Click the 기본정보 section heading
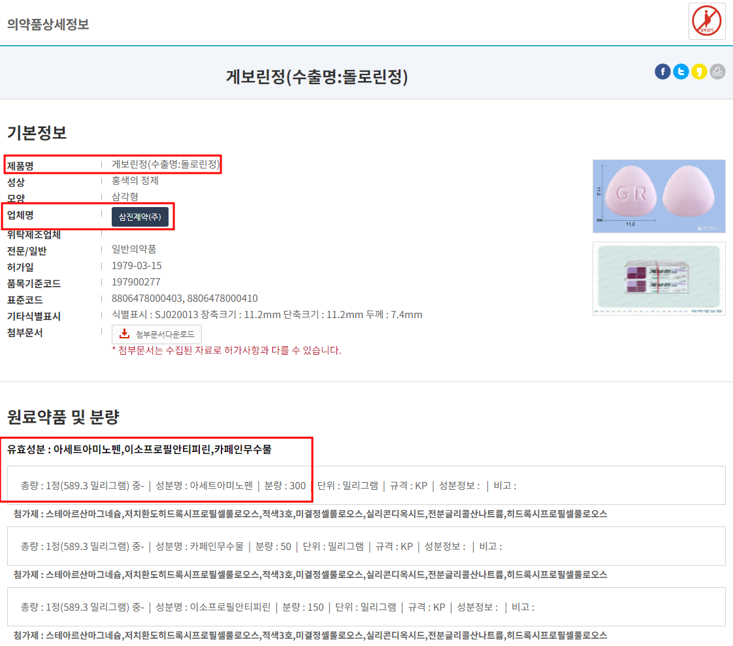Image resolution: width=733 pixels, height=646 pixels. [x=37, y=133]
